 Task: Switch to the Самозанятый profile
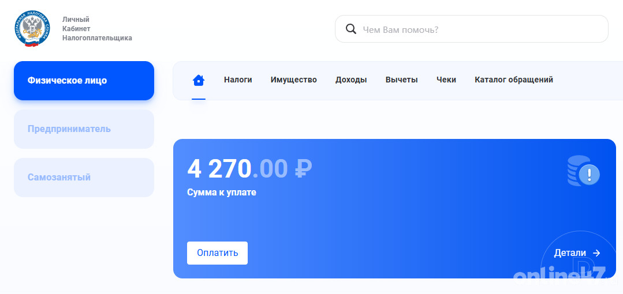click(84, 178)
